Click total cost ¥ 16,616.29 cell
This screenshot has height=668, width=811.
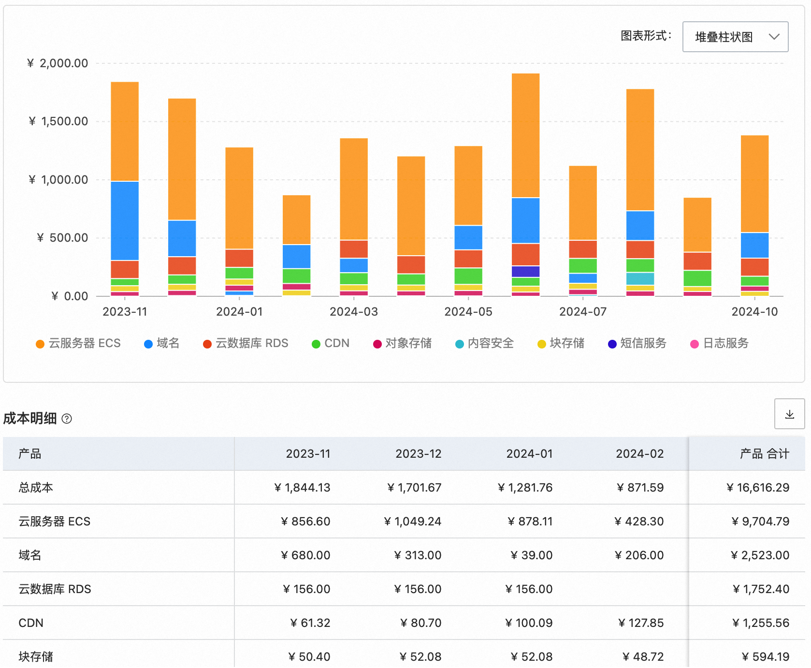[758, 488]
